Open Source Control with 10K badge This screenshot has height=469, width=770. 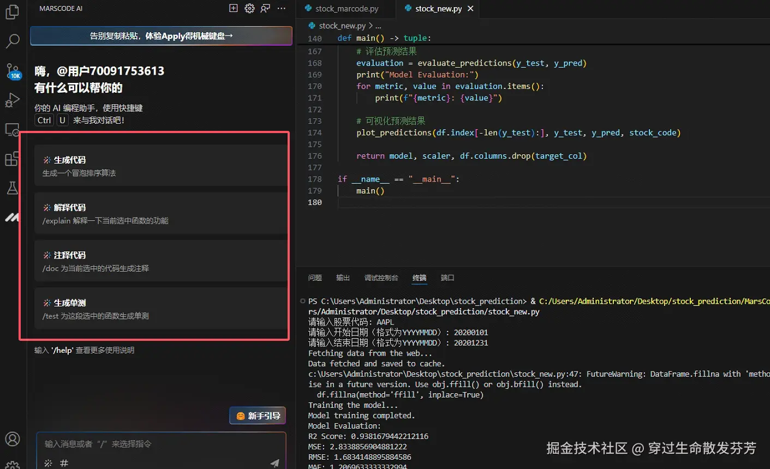(x=13, y=71)
